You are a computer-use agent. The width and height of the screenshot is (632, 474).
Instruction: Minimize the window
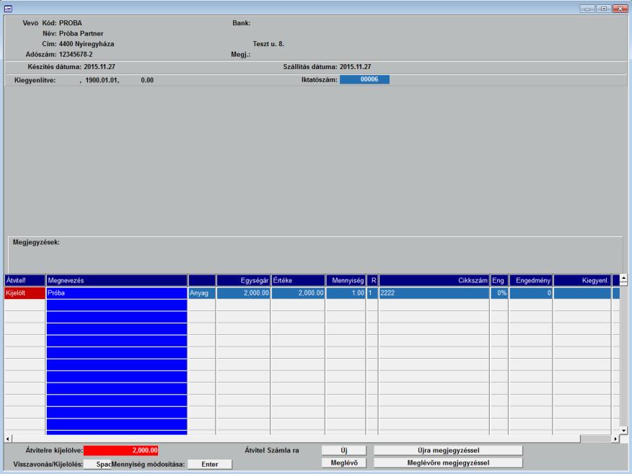click(x=587, y=9)
